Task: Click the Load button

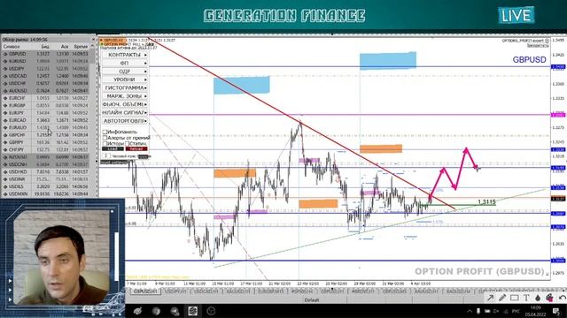Action: pyautogui.click(x=113, y=149)
